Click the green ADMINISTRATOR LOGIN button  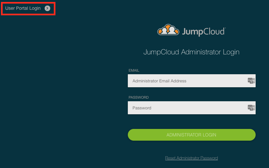pos(192,135)
